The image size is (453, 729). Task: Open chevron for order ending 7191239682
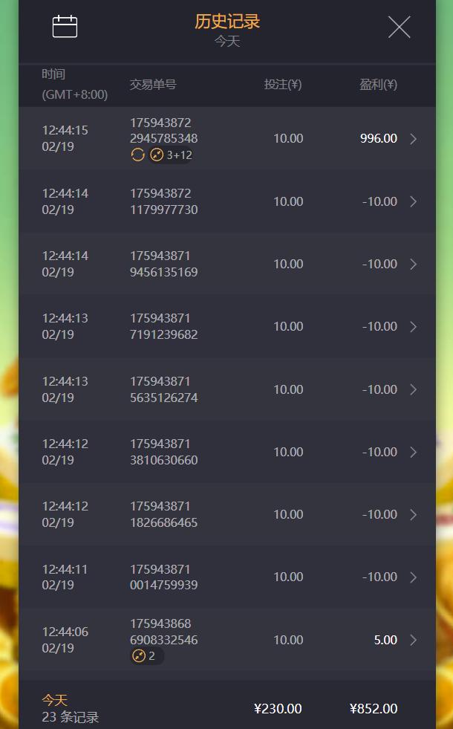[414, 326]
